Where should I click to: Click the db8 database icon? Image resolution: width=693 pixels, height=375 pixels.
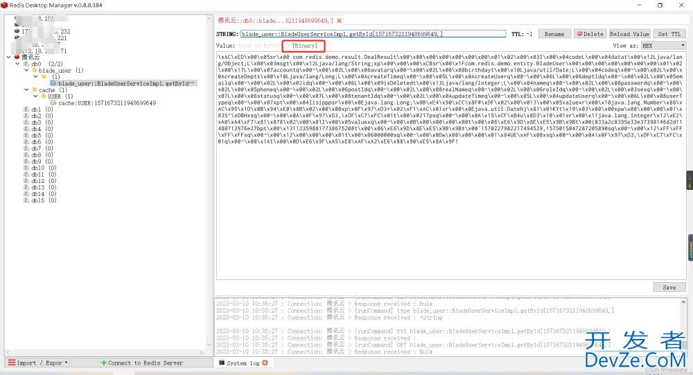point(26,155)
